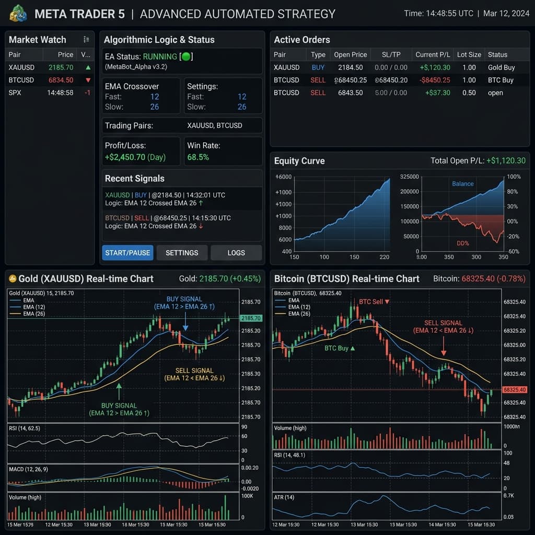The image size is (535, 535).
Task: Click the EMA Crossover Slow value 26
Action: coord(155,107)
